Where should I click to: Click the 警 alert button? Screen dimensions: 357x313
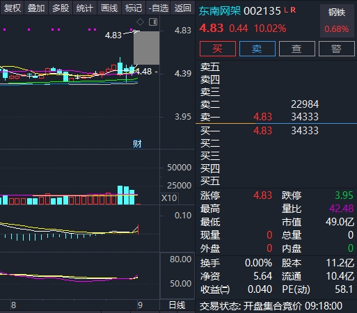(337, 49)
